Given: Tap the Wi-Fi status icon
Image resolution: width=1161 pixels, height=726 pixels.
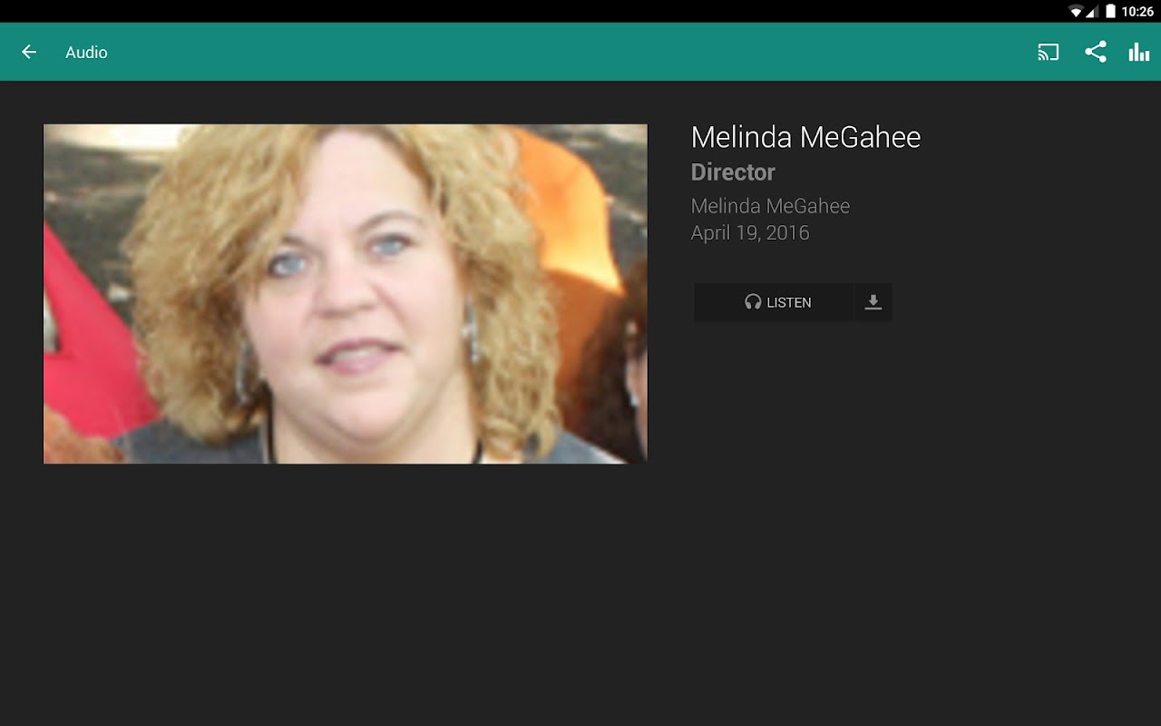Looking at the screenshot, I should click(1077, 11).
